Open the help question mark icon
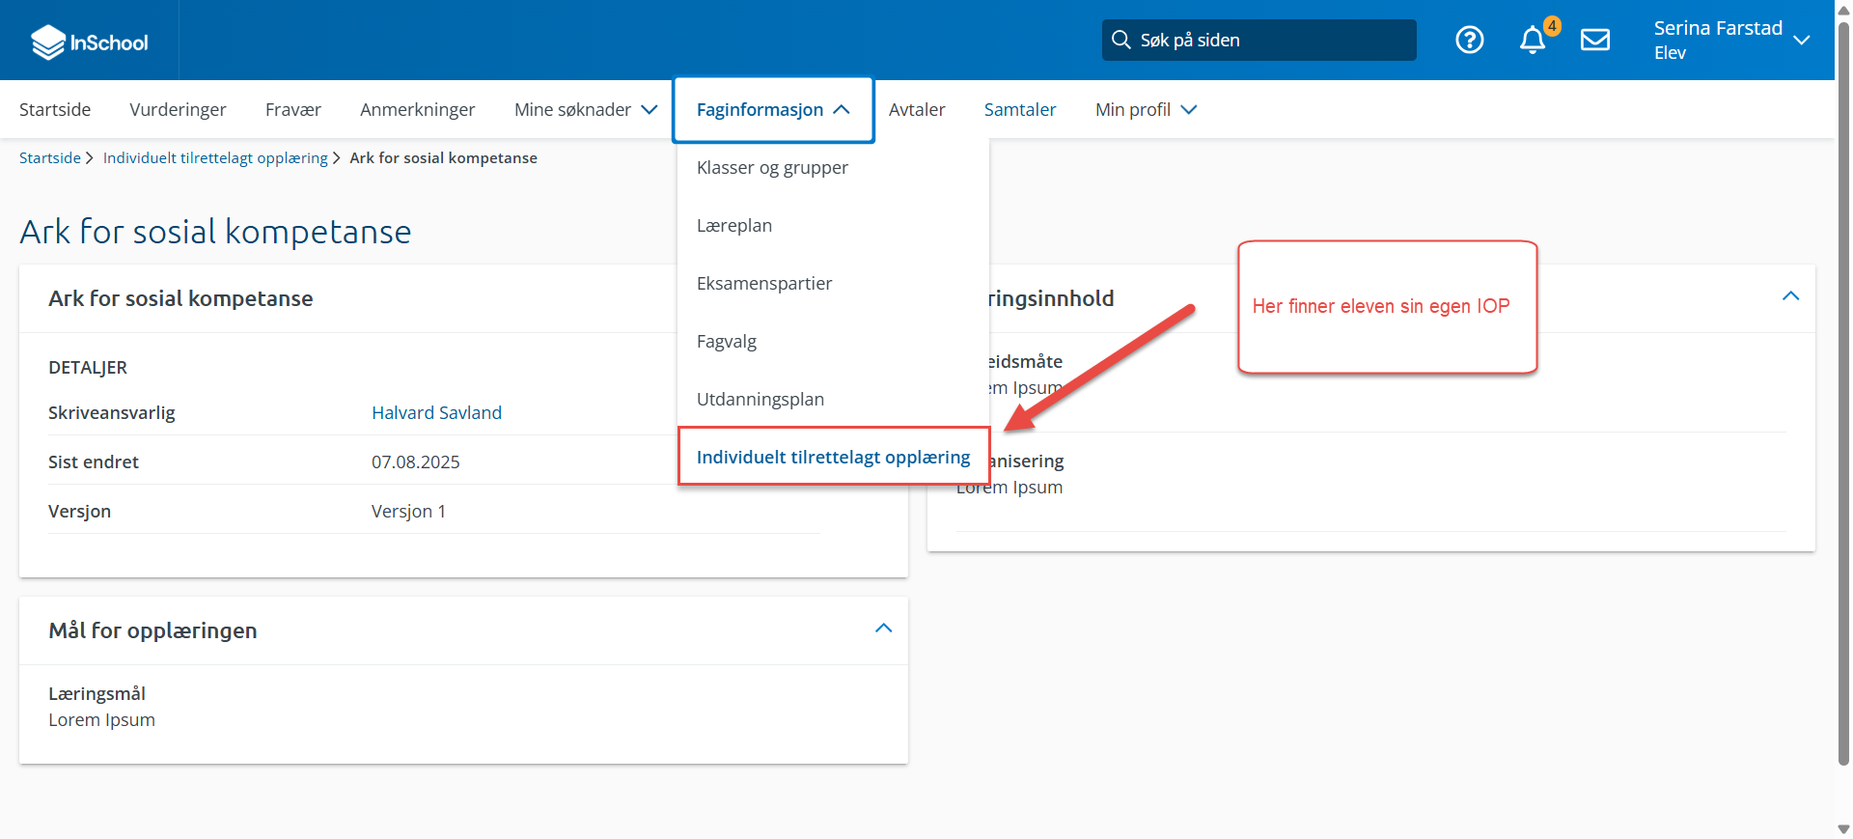This screenshot has height=839, width=1853. (x=1469, y=40)
